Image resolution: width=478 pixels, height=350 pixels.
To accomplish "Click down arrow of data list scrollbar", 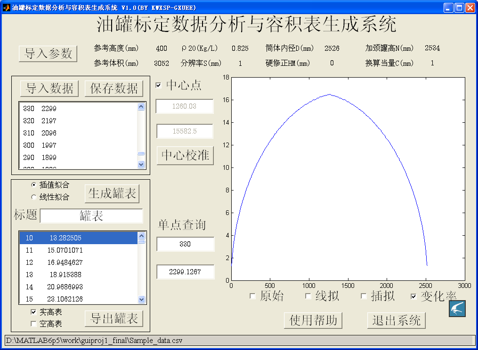I will (x=141, y=164).
